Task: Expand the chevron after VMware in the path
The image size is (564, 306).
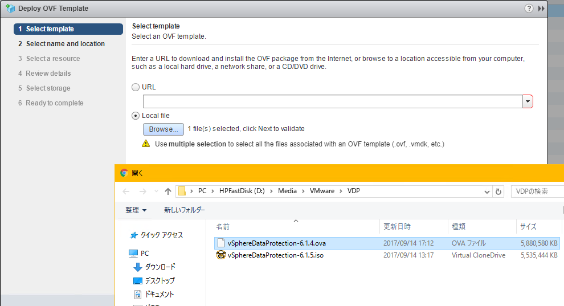Action: [341, 191]
